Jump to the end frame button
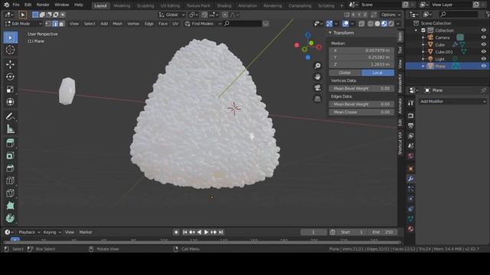This screenshot has width=490, height=275. click(x=221, y=232)
